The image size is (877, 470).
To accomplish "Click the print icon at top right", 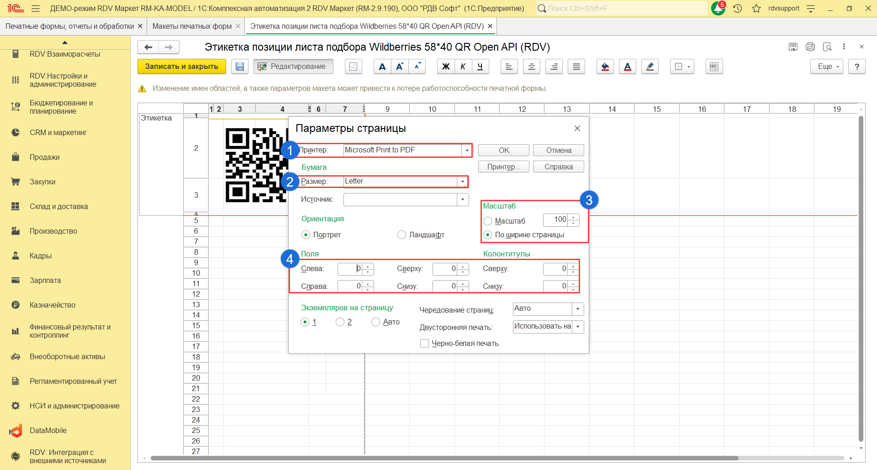I will pyautogui.click(x=810, y=47).
